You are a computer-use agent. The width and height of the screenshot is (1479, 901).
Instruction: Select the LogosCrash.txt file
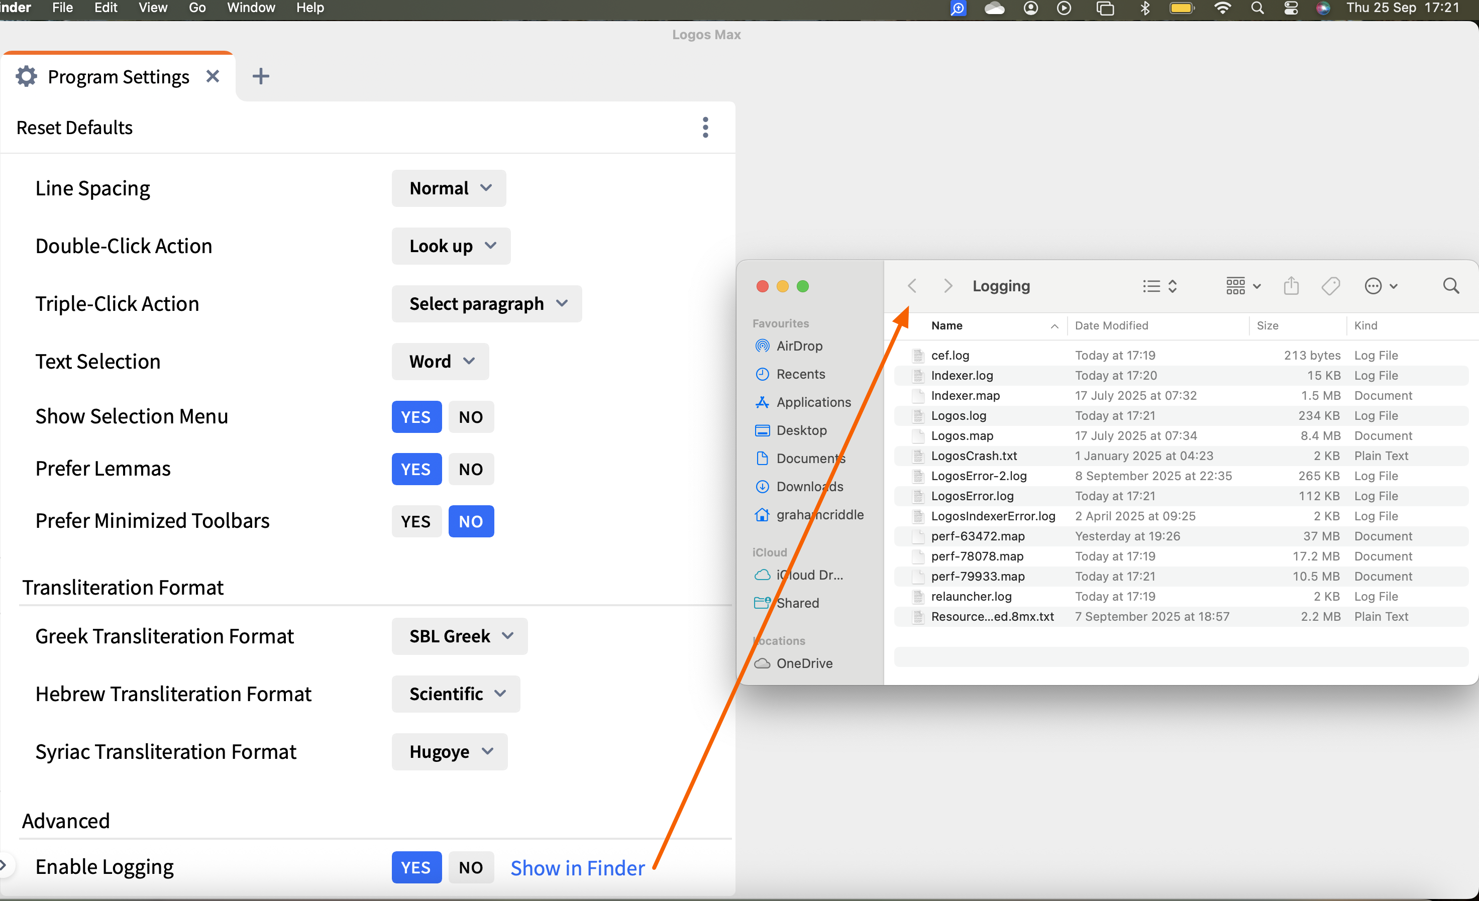(1181, 456)
